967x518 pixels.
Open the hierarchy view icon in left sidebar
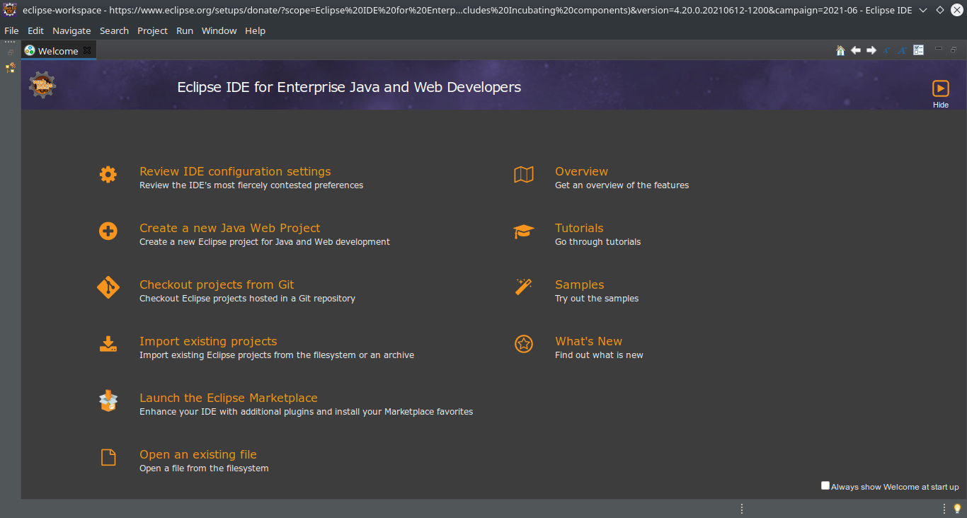[10, 68]
